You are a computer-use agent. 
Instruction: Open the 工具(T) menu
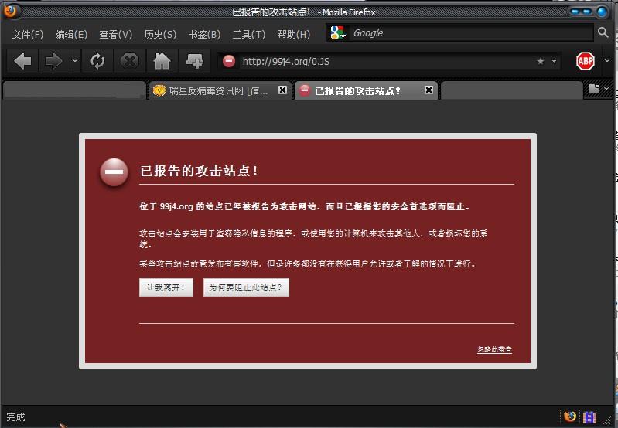(x=249, y=35)
